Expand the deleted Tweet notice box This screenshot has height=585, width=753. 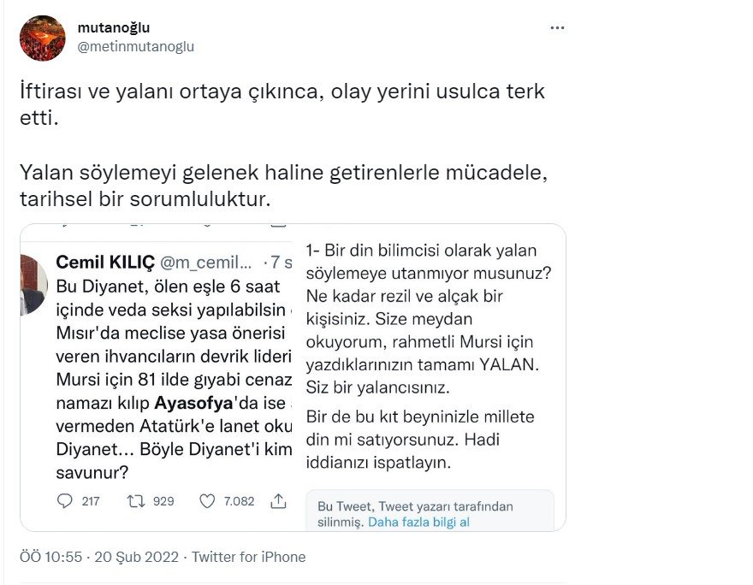tap(426, 509)
